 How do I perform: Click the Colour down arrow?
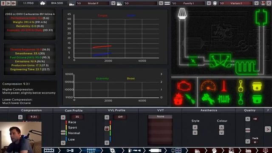[221, 133]
